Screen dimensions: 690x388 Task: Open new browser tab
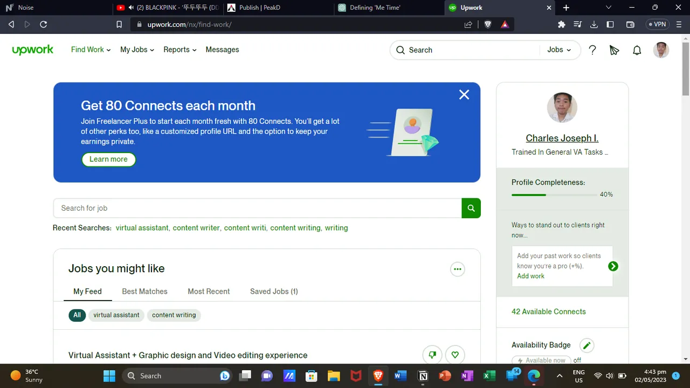(566, 8)
